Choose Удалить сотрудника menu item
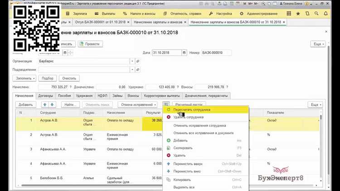Image resolution: width=340 pixels, height=191 pixels. click(205, 117)
